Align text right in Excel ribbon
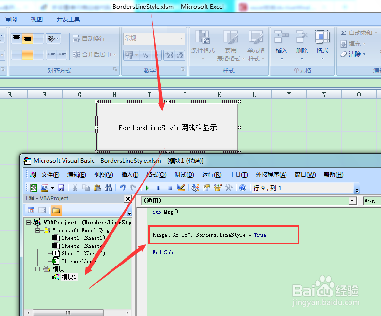This screenshot has width=381, height=316. 39,55
